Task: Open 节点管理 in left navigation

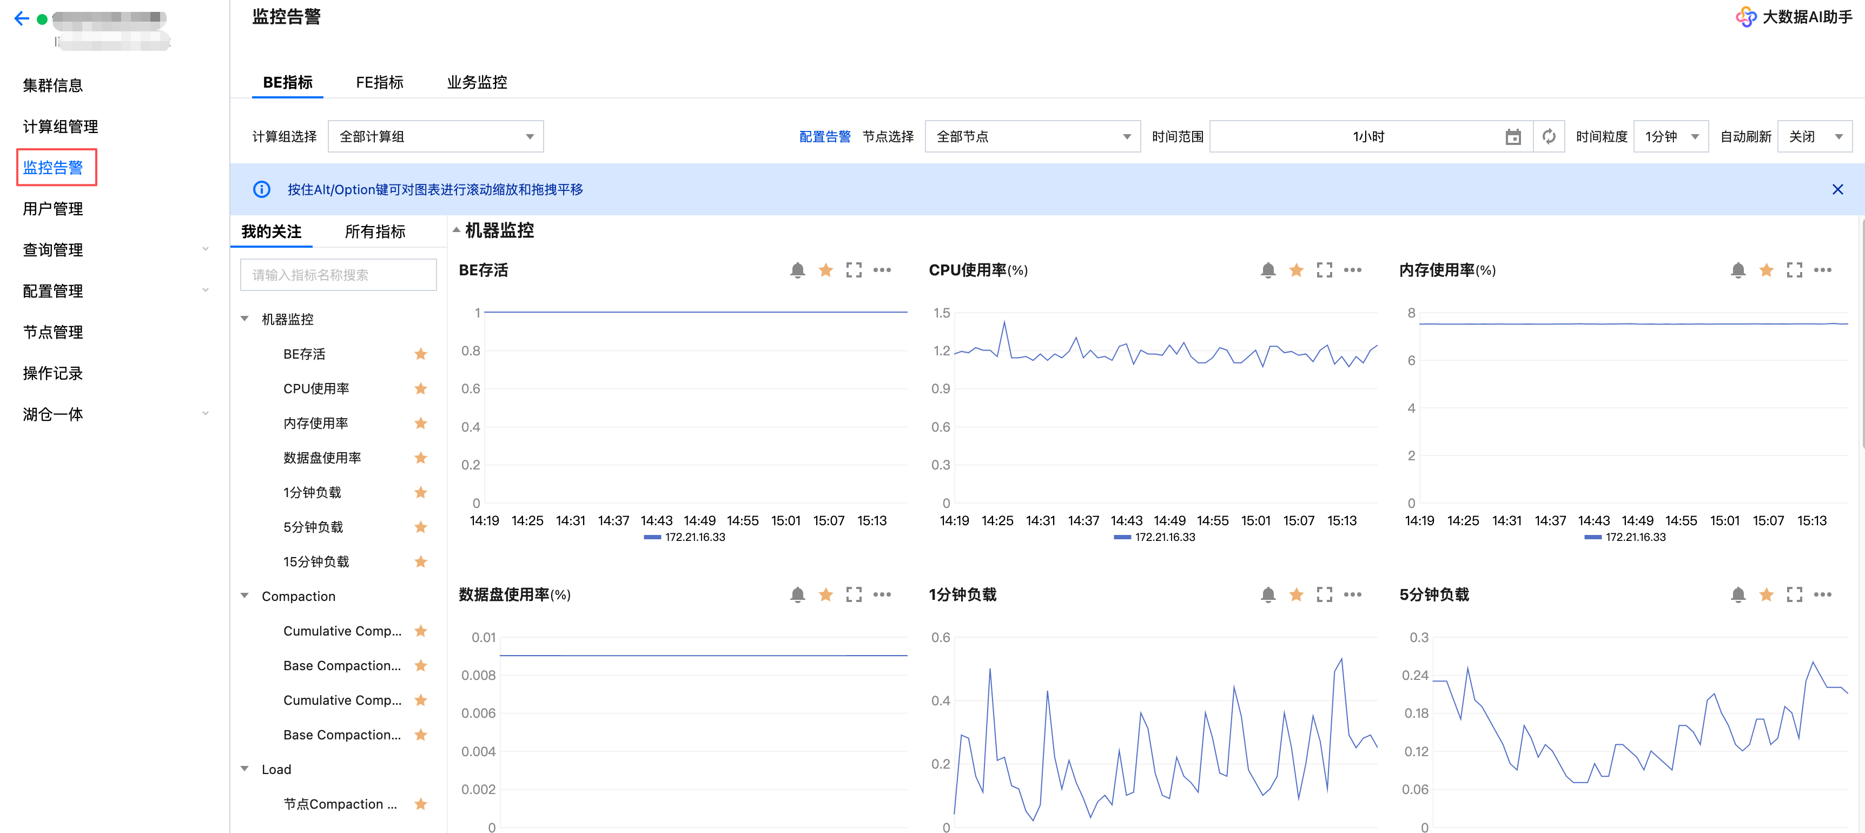Action: 53,332
